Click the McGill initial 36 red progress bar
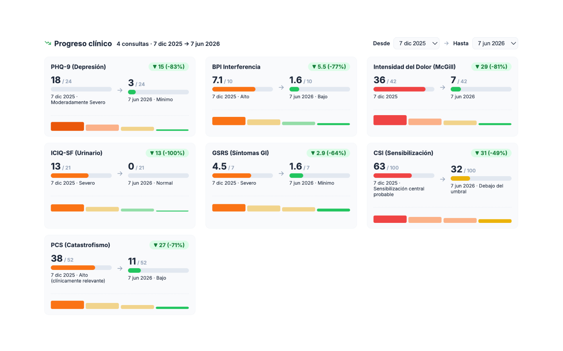The height and width of the screenshot is (351, 563). 404,89
